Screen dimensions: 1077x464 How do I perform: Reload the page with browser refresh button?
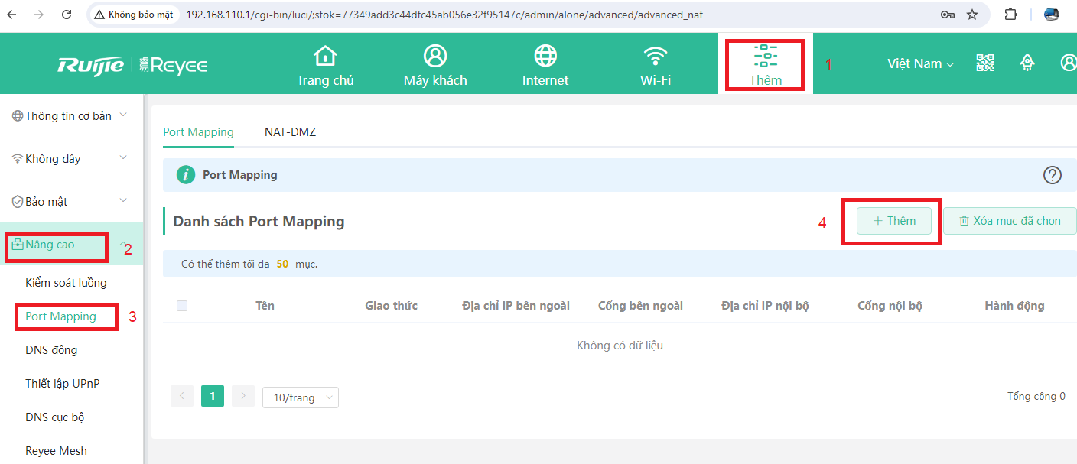tap(67, 15)
